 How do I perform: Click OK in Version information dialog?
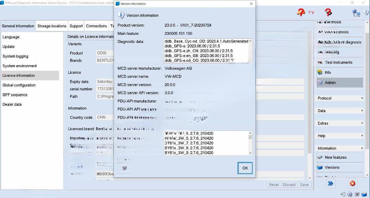point(245,168)
